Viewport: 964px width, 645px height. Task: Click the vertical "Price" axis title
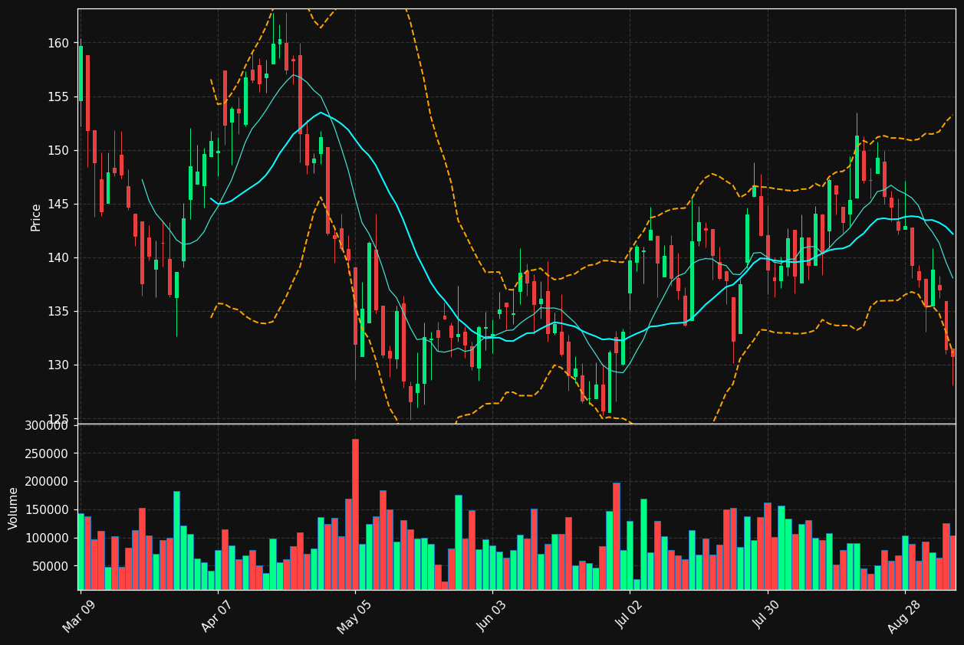(36, 217)
